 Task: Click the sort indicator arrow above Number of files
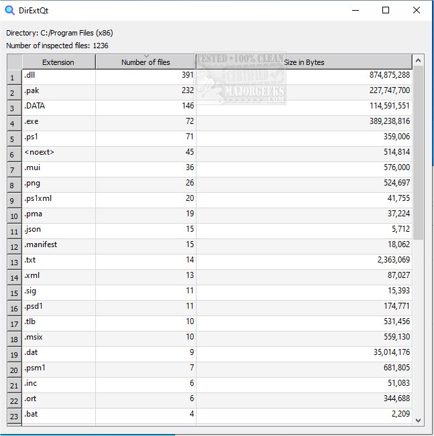tap(146, 56)
